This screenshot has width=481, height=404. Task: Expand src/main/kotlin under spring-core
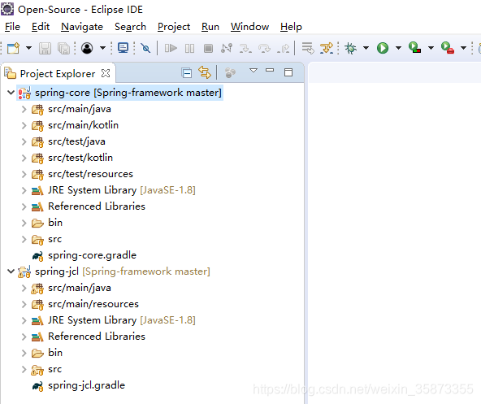pos(24,125)
